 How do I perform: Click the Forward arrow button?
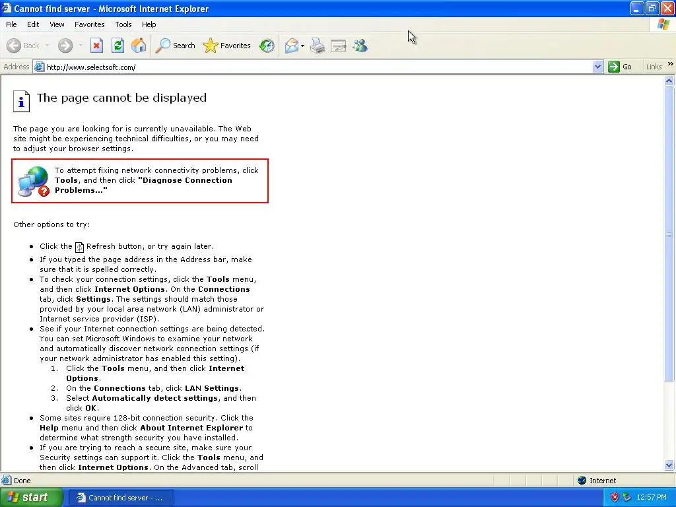click(x=65, y=46)
